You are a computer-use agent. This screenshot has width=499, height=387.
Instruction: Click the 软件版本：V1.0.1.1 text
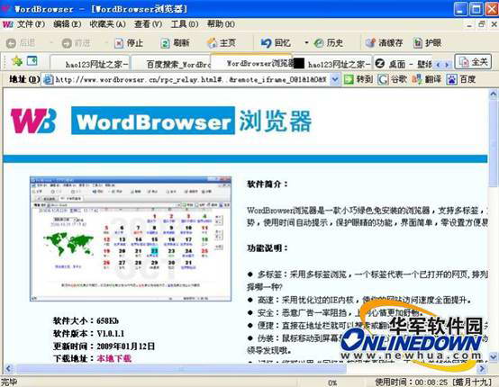tap(89, 333)
